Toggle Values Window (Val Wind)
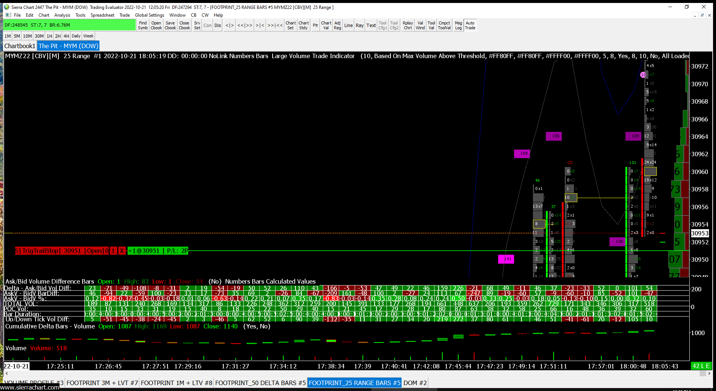 [x=420, y=25]
